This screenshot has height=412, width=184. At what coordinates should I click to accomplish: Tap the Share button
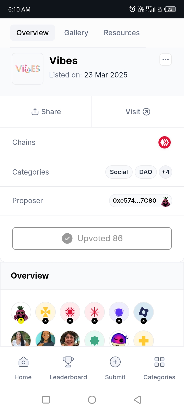(46, 112)
